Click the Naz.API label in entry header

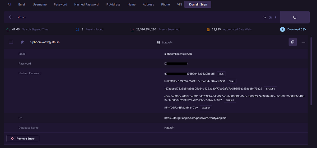167,42
